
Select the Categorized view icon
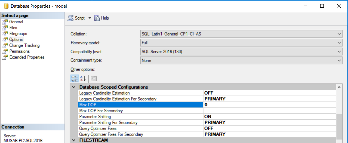tap(74, 79)
